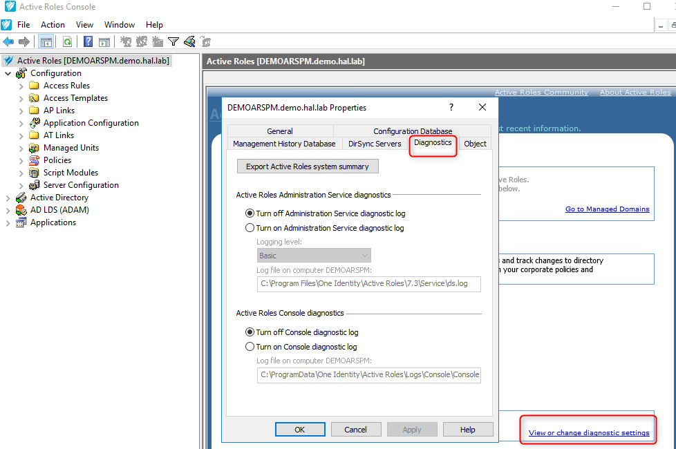Expand the Applications node
The height and width of the screenshot is (449, 676).
coord(8,223)
